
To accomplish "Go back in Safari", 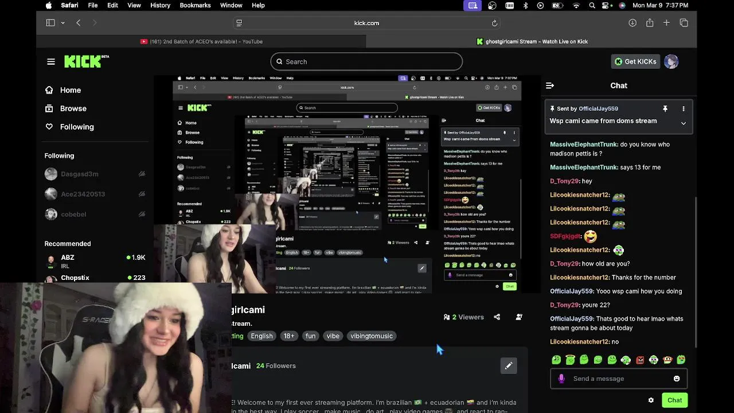I will point(79,23).
